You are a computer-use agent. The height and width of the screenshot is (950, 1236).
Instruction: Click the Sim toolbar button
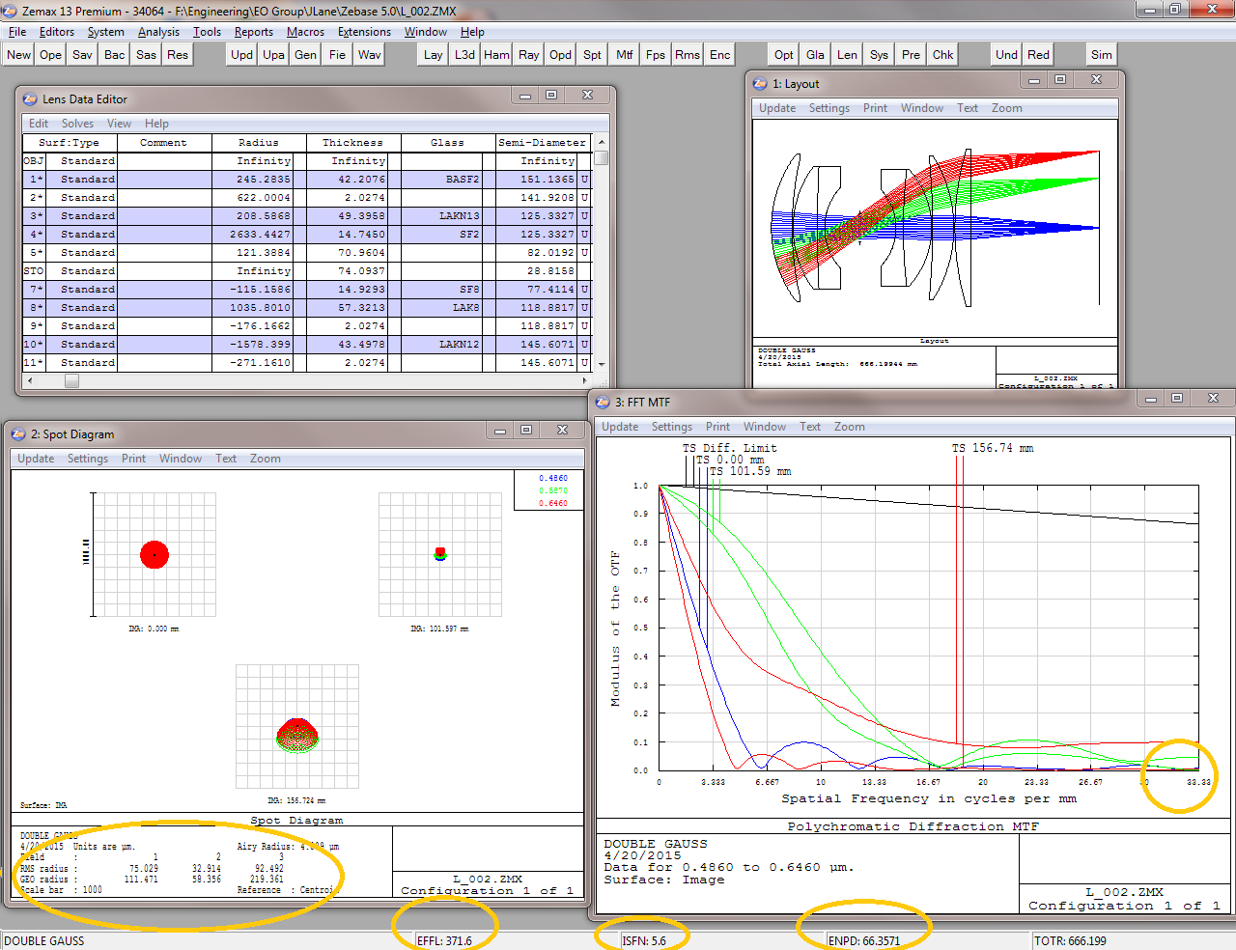point(1101,55)
